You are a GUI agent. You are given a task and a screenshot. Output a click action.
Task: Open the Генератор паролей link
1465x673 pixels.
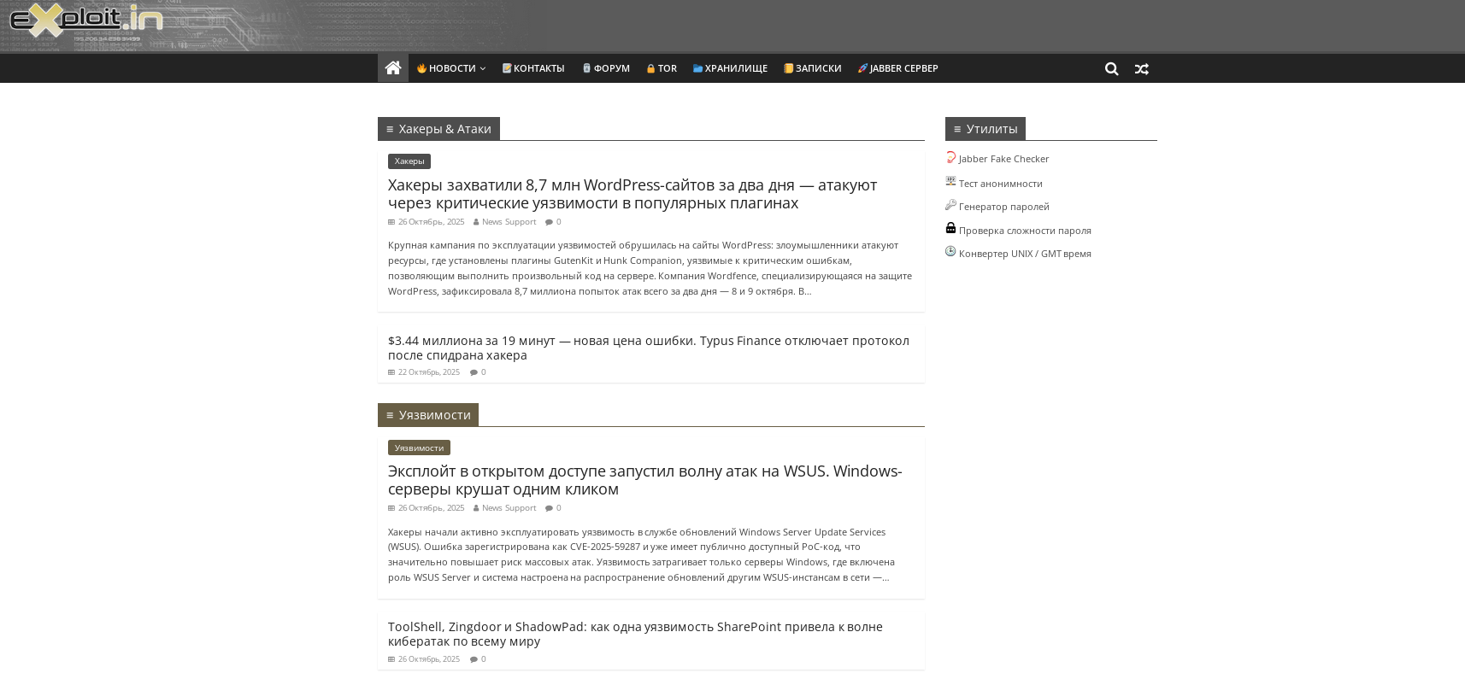coord(1003,207)
